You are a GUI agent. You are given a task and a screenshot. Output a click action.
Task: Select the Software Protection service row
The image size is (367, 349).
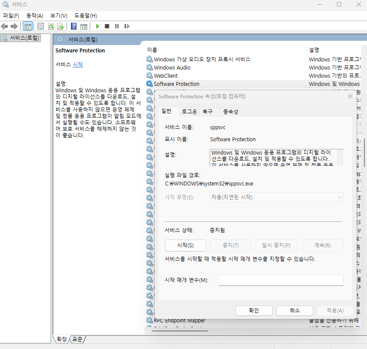coord(253,84)
